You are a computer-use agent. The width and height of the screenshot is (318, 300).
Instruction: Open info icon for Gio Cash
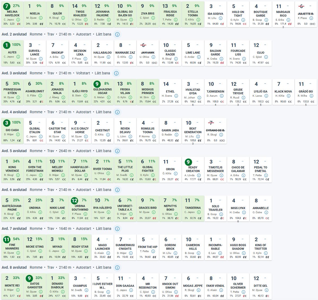coord(18,134)
